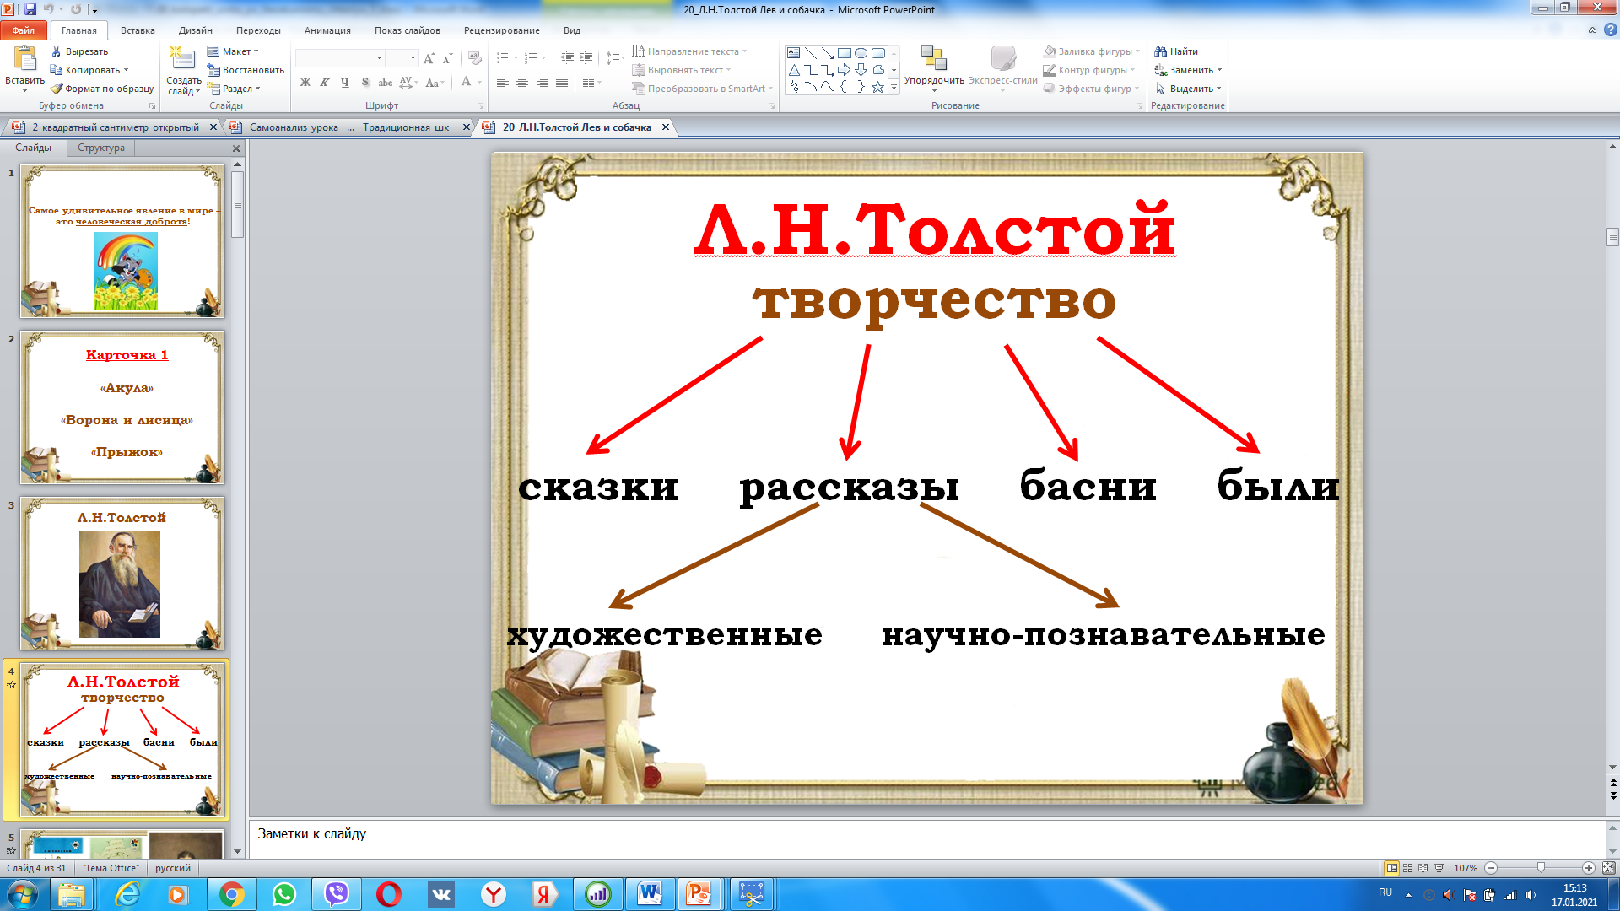1620x911 pixels.
Task: Click the Arrange (Упорядочить) icon
Action: tap(933, 58)
